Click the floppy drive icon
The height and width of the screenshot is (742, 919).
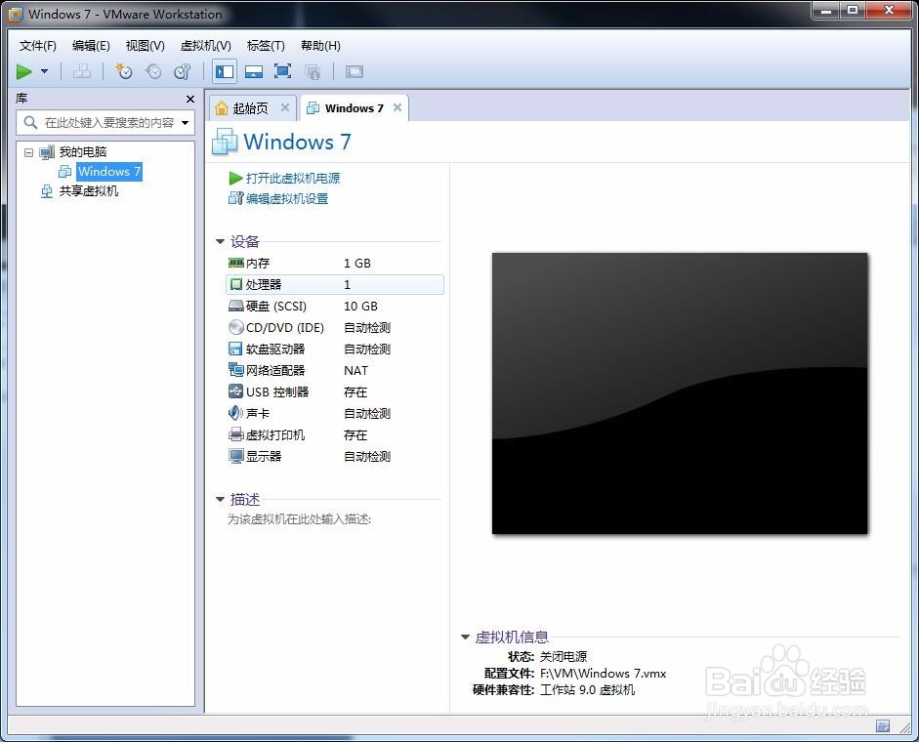pyautogui.click(x=235, y=349)
